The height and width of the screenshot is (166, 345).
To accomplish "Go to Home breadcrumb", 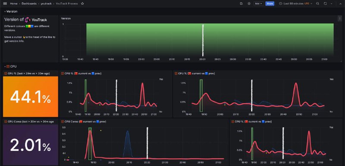I will (14, 3).
